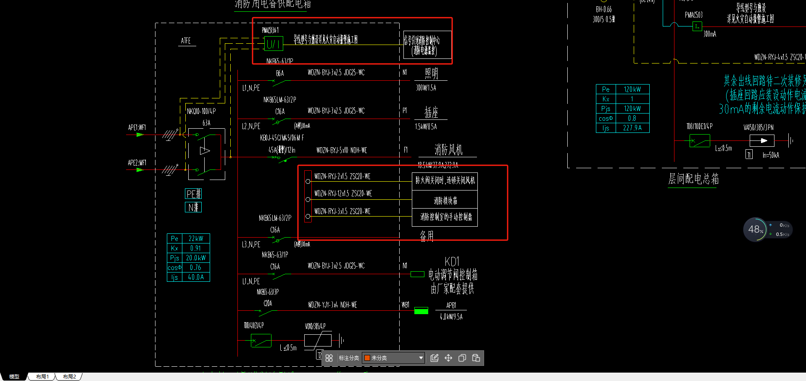806x381 pixels.
Task: Click the copy icon in annotation toolbar
Action: (462, 358)
